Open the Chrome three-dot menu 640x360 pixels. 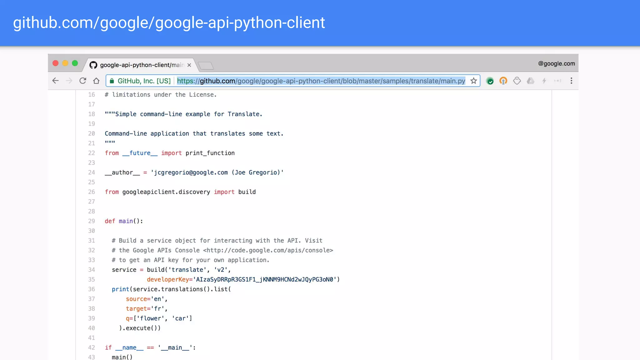pos(571,81)
